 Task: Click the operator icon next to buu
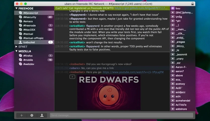point(173,8)
